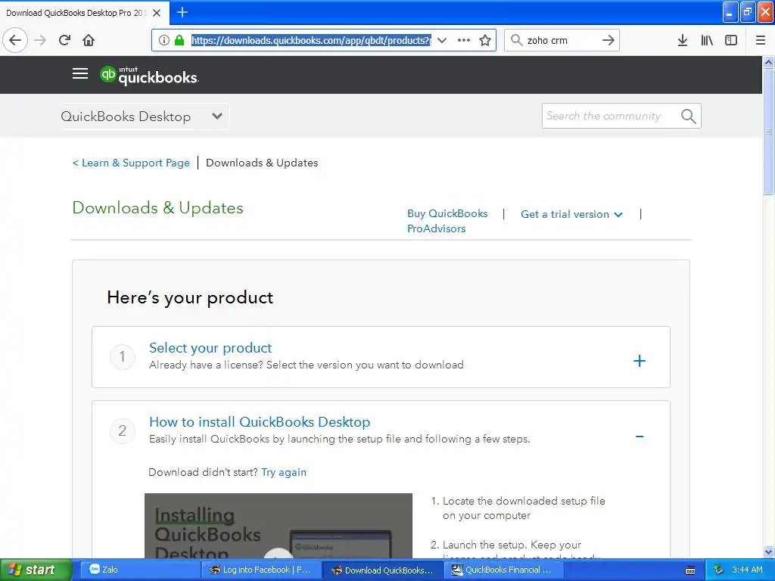Click the search bar magnifier icon
Screen dimensions: 775x581
pos(516,40)
